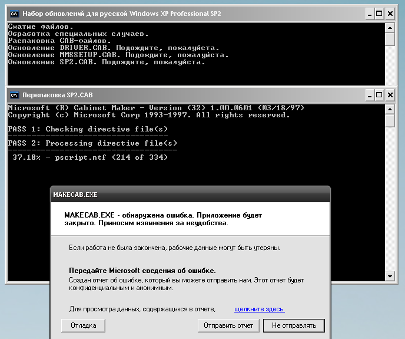
Task: Click the Отладка button
Action: click(x=83, y=325)
